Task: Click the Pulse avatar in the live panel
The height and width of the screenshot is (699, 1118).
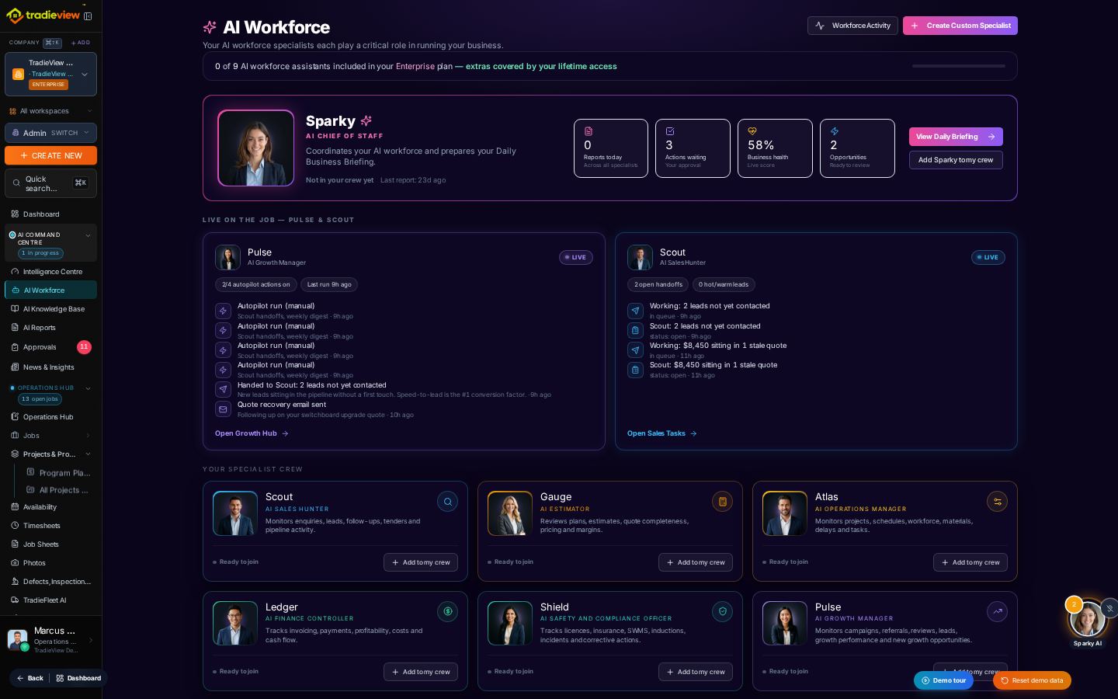Action: pyautogui.click(x=227, y=257)
